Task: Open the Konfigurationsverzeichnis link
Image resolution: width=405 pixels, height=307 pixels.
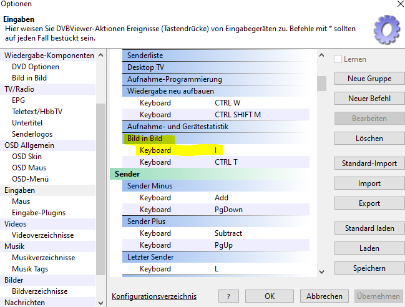Action: 154,296
